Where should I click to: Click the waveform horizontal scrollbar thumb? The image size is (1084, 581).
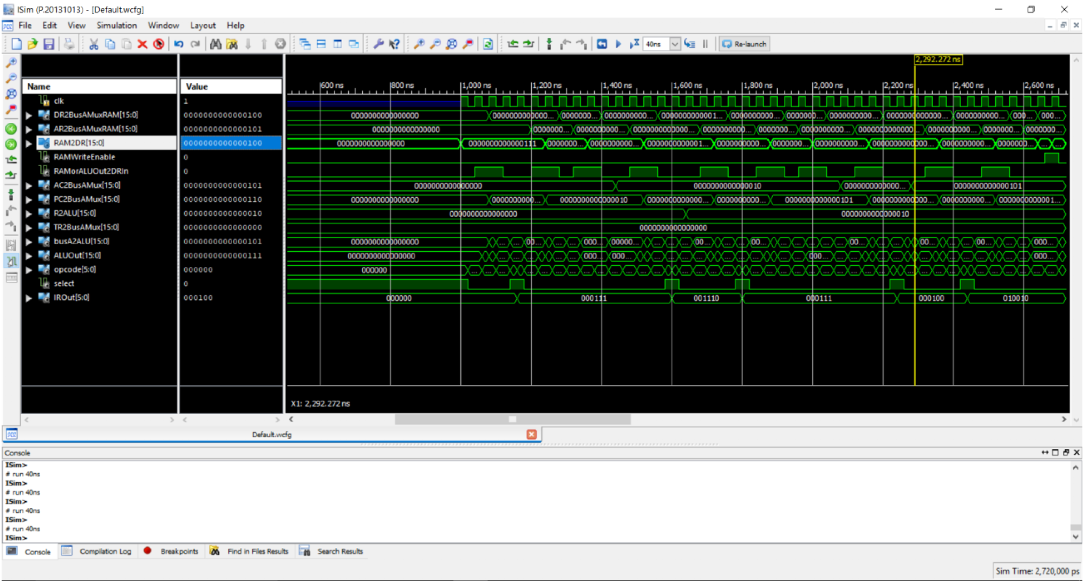pyautogui.click(x=512, y=419)
